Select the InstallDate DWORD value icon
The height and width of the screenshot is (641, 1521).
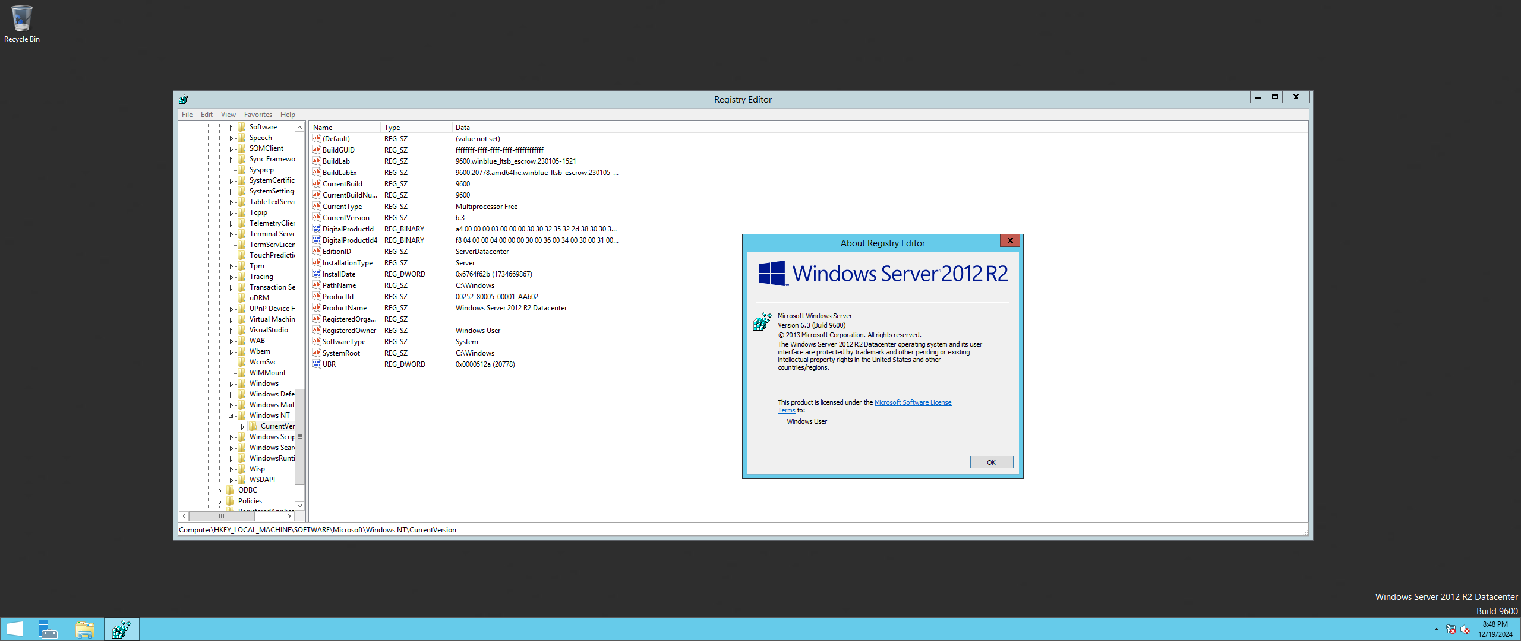pyautogui.click(x=317, y=274)
